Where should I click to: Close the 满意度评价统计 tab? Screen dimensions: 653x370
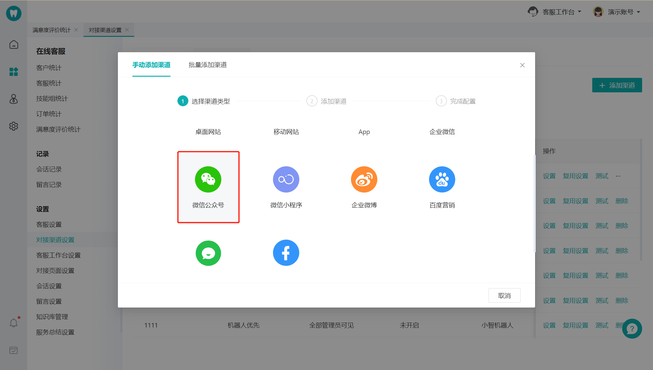(76, 30)
